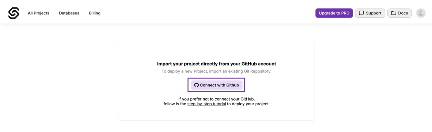This screenshot has width=432, height=132.
Task: Click the GitHub octocat icon
Action: click(196, 85)
